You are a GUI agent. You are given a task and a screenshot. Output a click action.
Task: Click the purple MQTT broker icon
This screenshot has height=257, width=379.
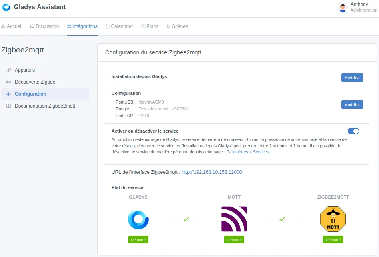(234, 219)
